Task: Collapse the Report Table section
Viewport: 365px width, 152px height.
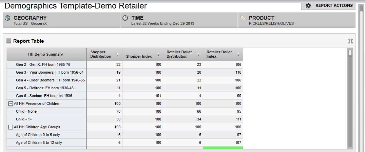Action: point(9,41)
